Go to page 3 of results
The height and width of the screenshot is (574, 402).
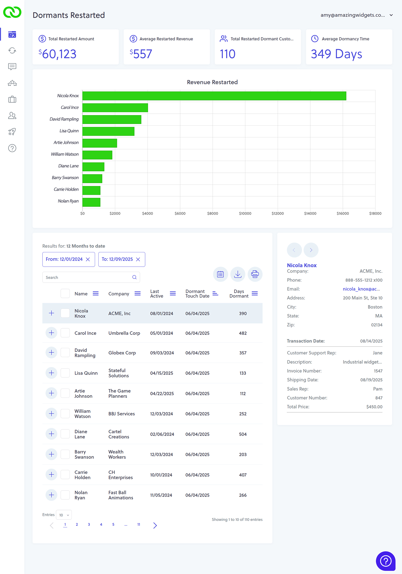89,525
